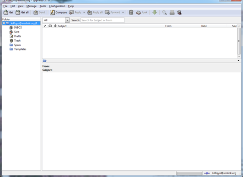Viewport: 243px width, 177px height.
Task: Sort by the mark checkmark column
Action: tap(45, 26)
